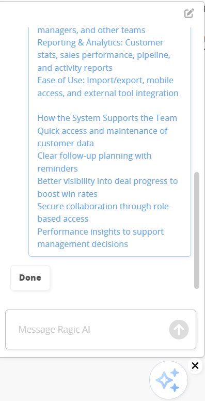Click the 'managers, and other teams' line
Screen dimensions: 205x401
(x=91, y=30)
